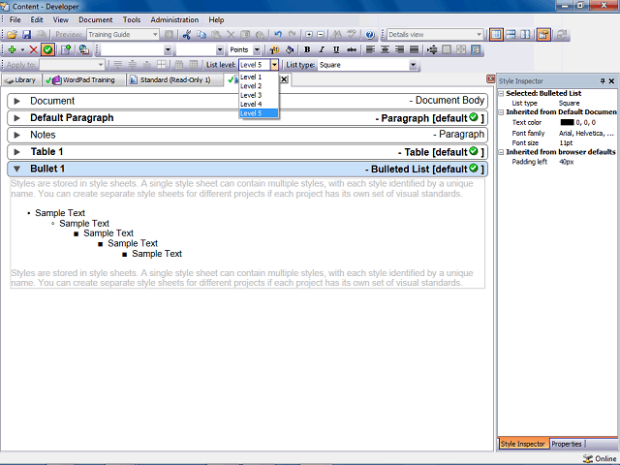The height and width of the screenshot is (465, 620).
Task: Toggle the highlighted properties pane button
Action: (543, 35)
